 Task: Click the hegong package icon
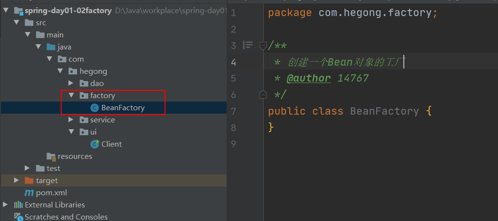(73, 71)
